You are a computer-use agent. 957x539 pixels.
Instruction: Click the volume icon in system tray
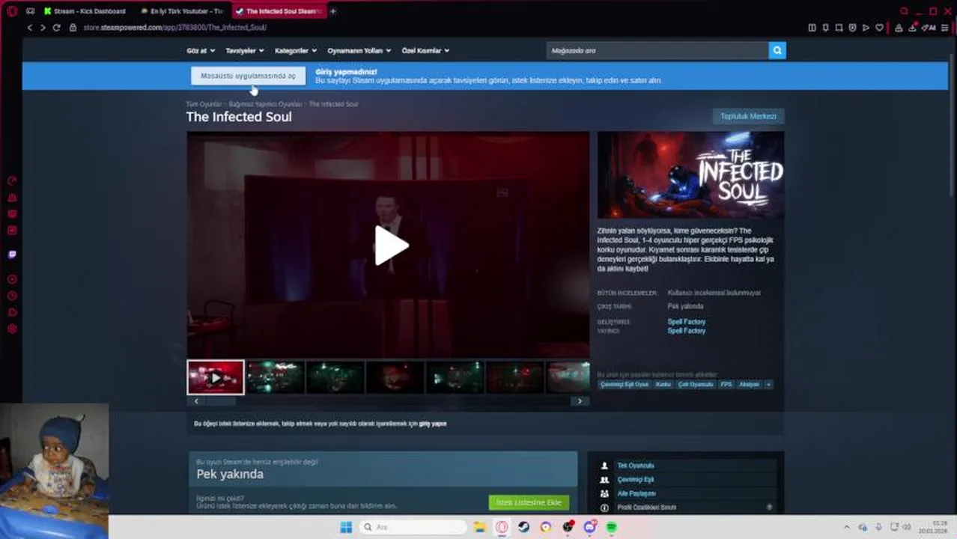[x=906, y=527]
